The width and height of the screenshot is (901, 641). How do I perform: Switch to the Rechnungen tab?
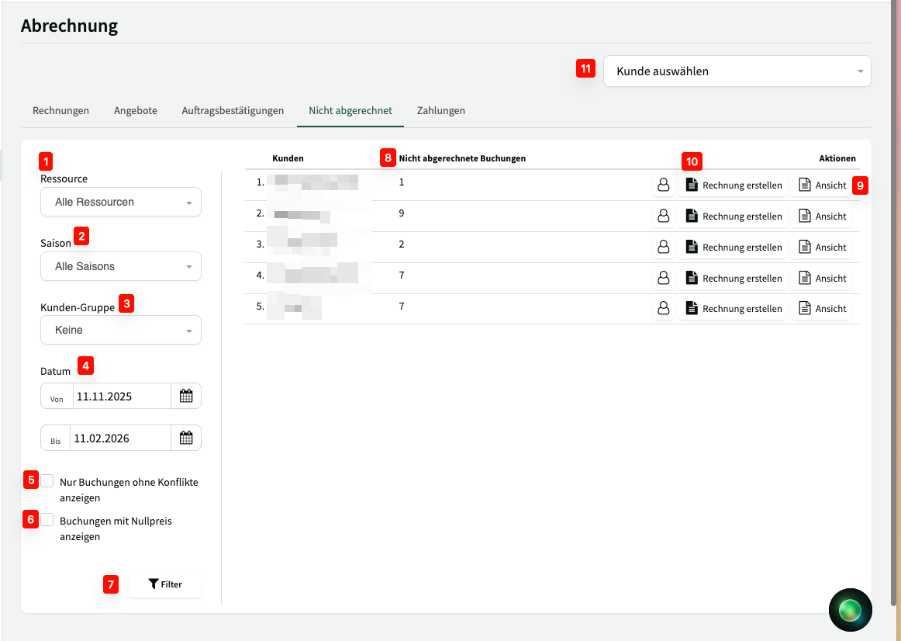(x=60, y=110)
